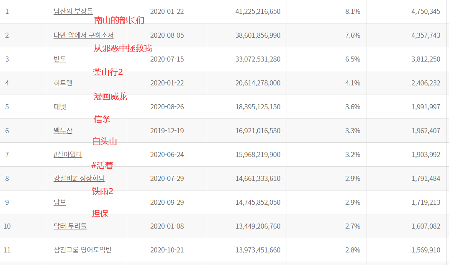Select the release date 2020-10-21
Viewport: 449px width, 265px height.
(167, 250)
